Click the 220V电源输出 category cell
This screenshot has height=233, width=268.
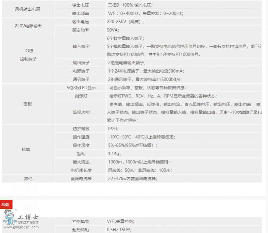point(28,26)
